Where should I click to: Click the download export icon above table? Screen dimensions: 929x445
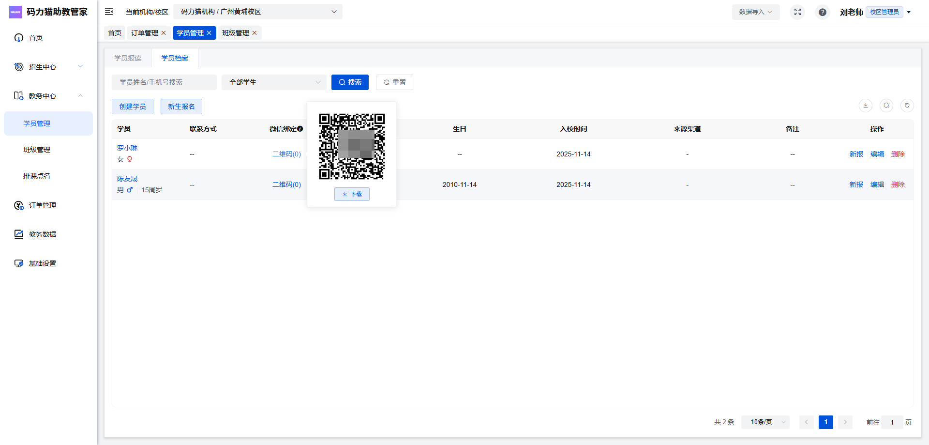coord(865,106)
